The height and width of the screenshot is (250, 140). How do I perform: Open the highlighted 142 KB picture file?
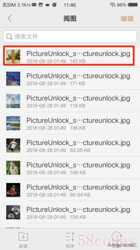tap(69, 56)
